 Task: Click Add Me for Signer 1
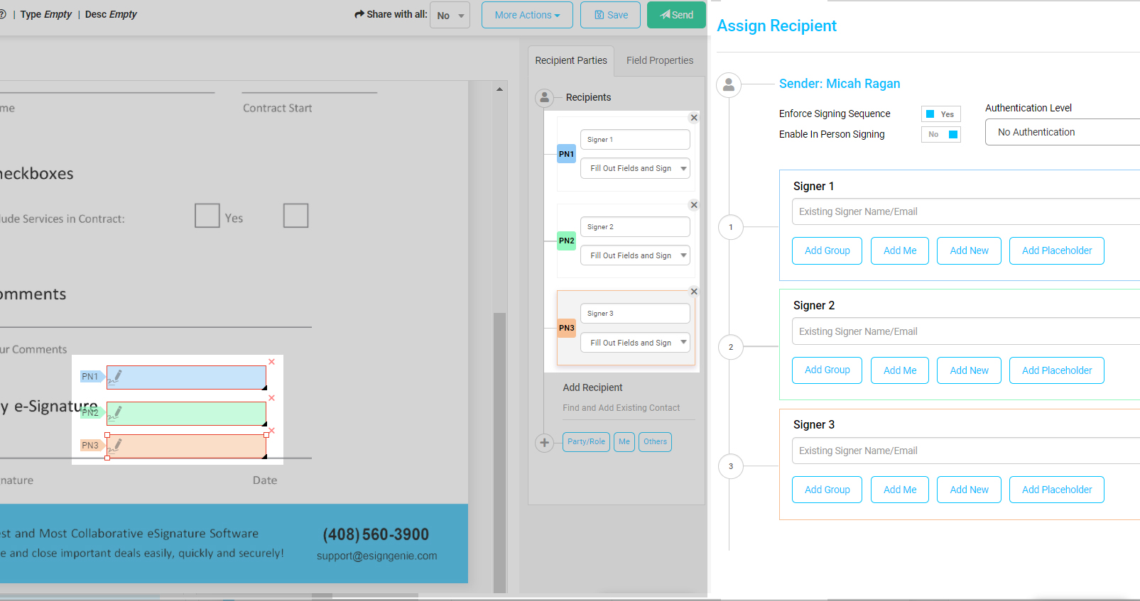[900, 250]
